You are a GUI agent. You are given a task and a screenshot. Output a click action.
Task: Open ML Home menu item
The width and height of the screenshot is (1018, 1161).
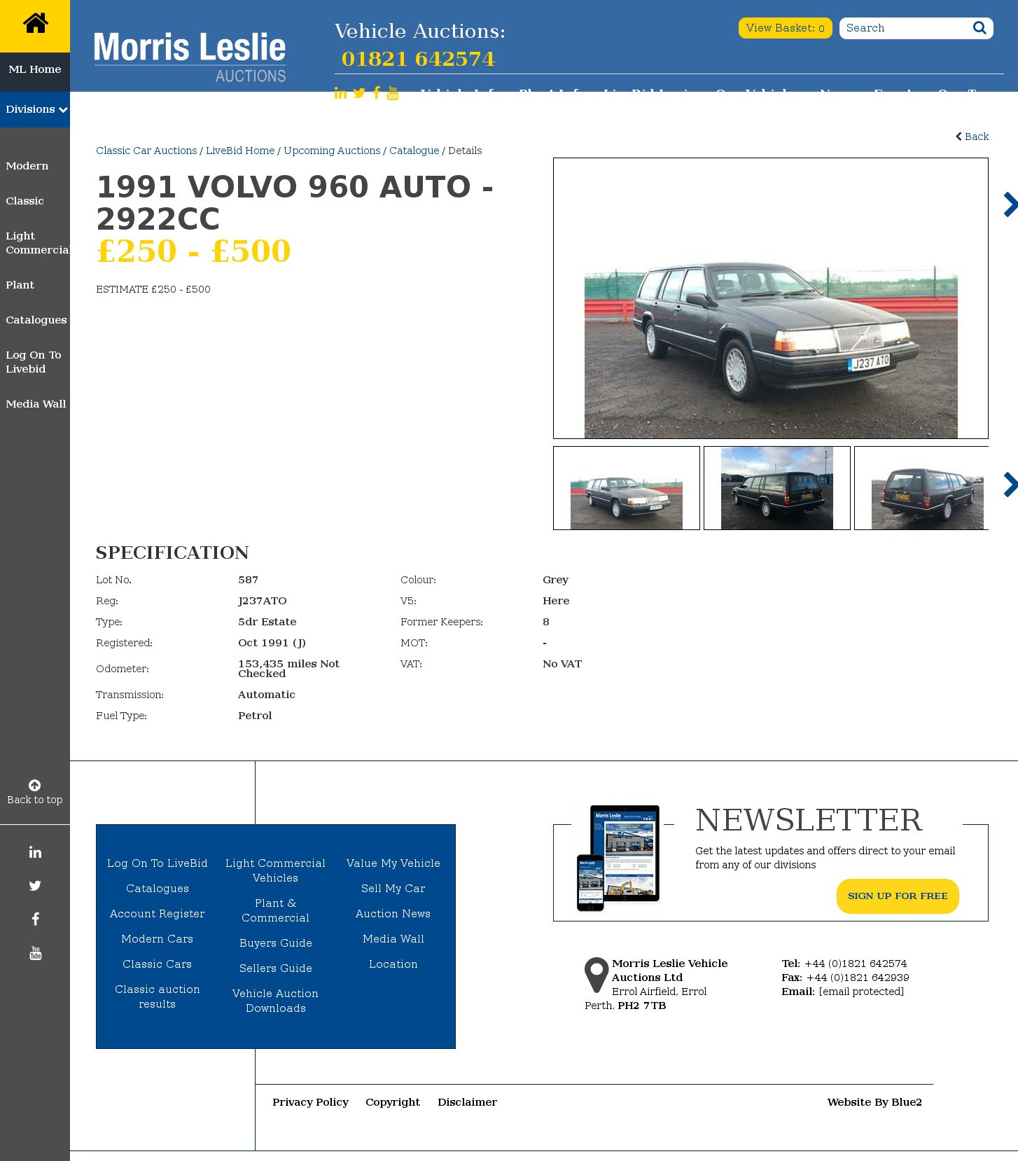pos(35,69)
